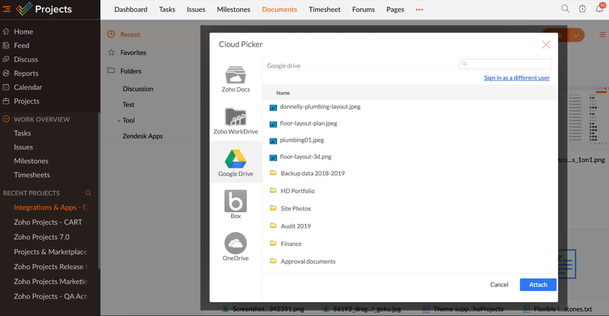This screenshot has width=609, height=316.
Task: Switch to the Forums tab
Action: 364,9
